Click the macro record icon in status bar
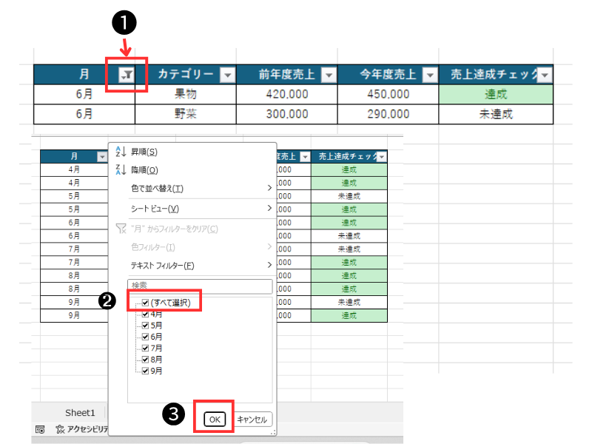The width and height of the screenshot is (592, 444). click(39, 430)
